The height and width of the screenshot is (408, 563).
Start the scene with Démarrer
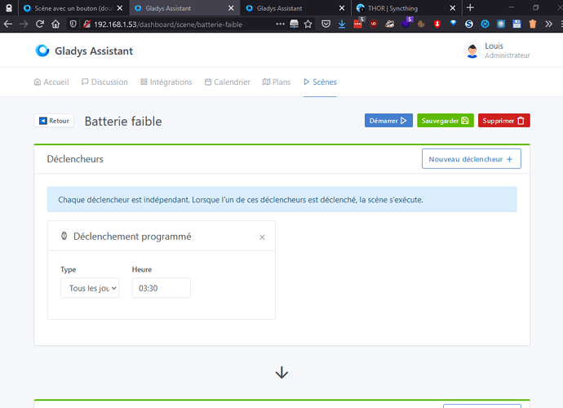[388, 121]
